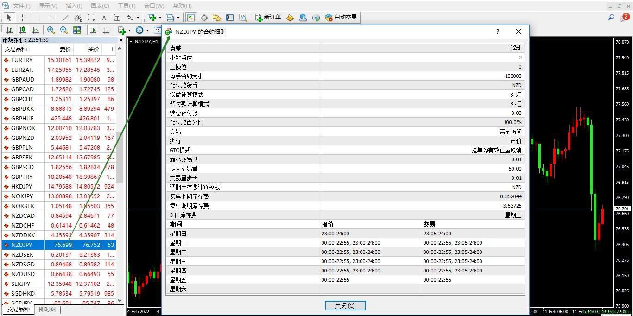Open the indicators list icon

tap(122, 30)
